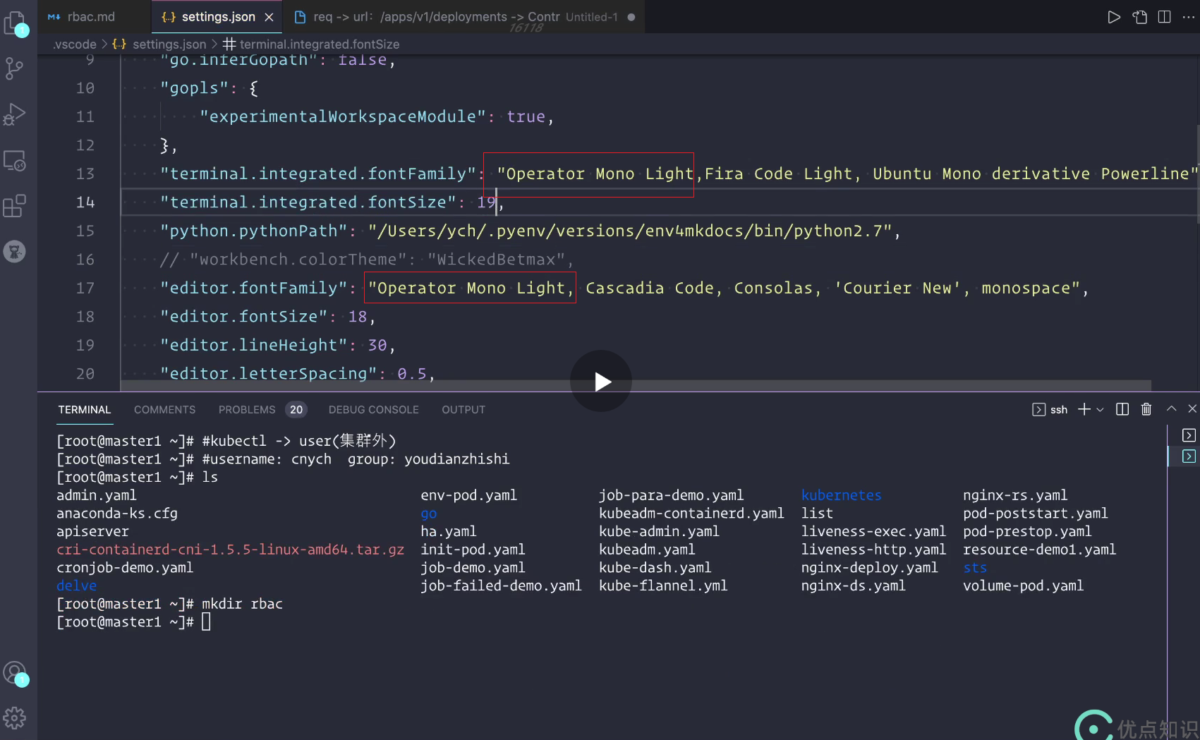The image size is (1200, 740).
Task: Open the Remote Explorer view
Action: (15, 160)
